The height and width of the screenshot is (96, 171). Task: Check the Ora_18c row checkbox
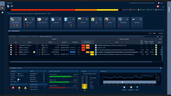click(x=11, y=54)
